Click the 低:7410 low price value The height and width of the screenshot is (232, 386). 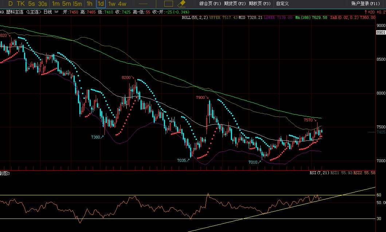pyautogui.click(x=106, y=12)
